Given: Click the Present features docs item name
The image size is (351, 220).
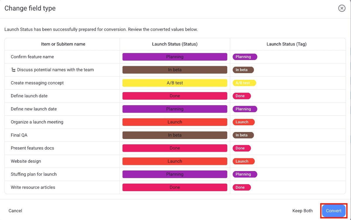Looking at the screenshot, I should [32, 148].
